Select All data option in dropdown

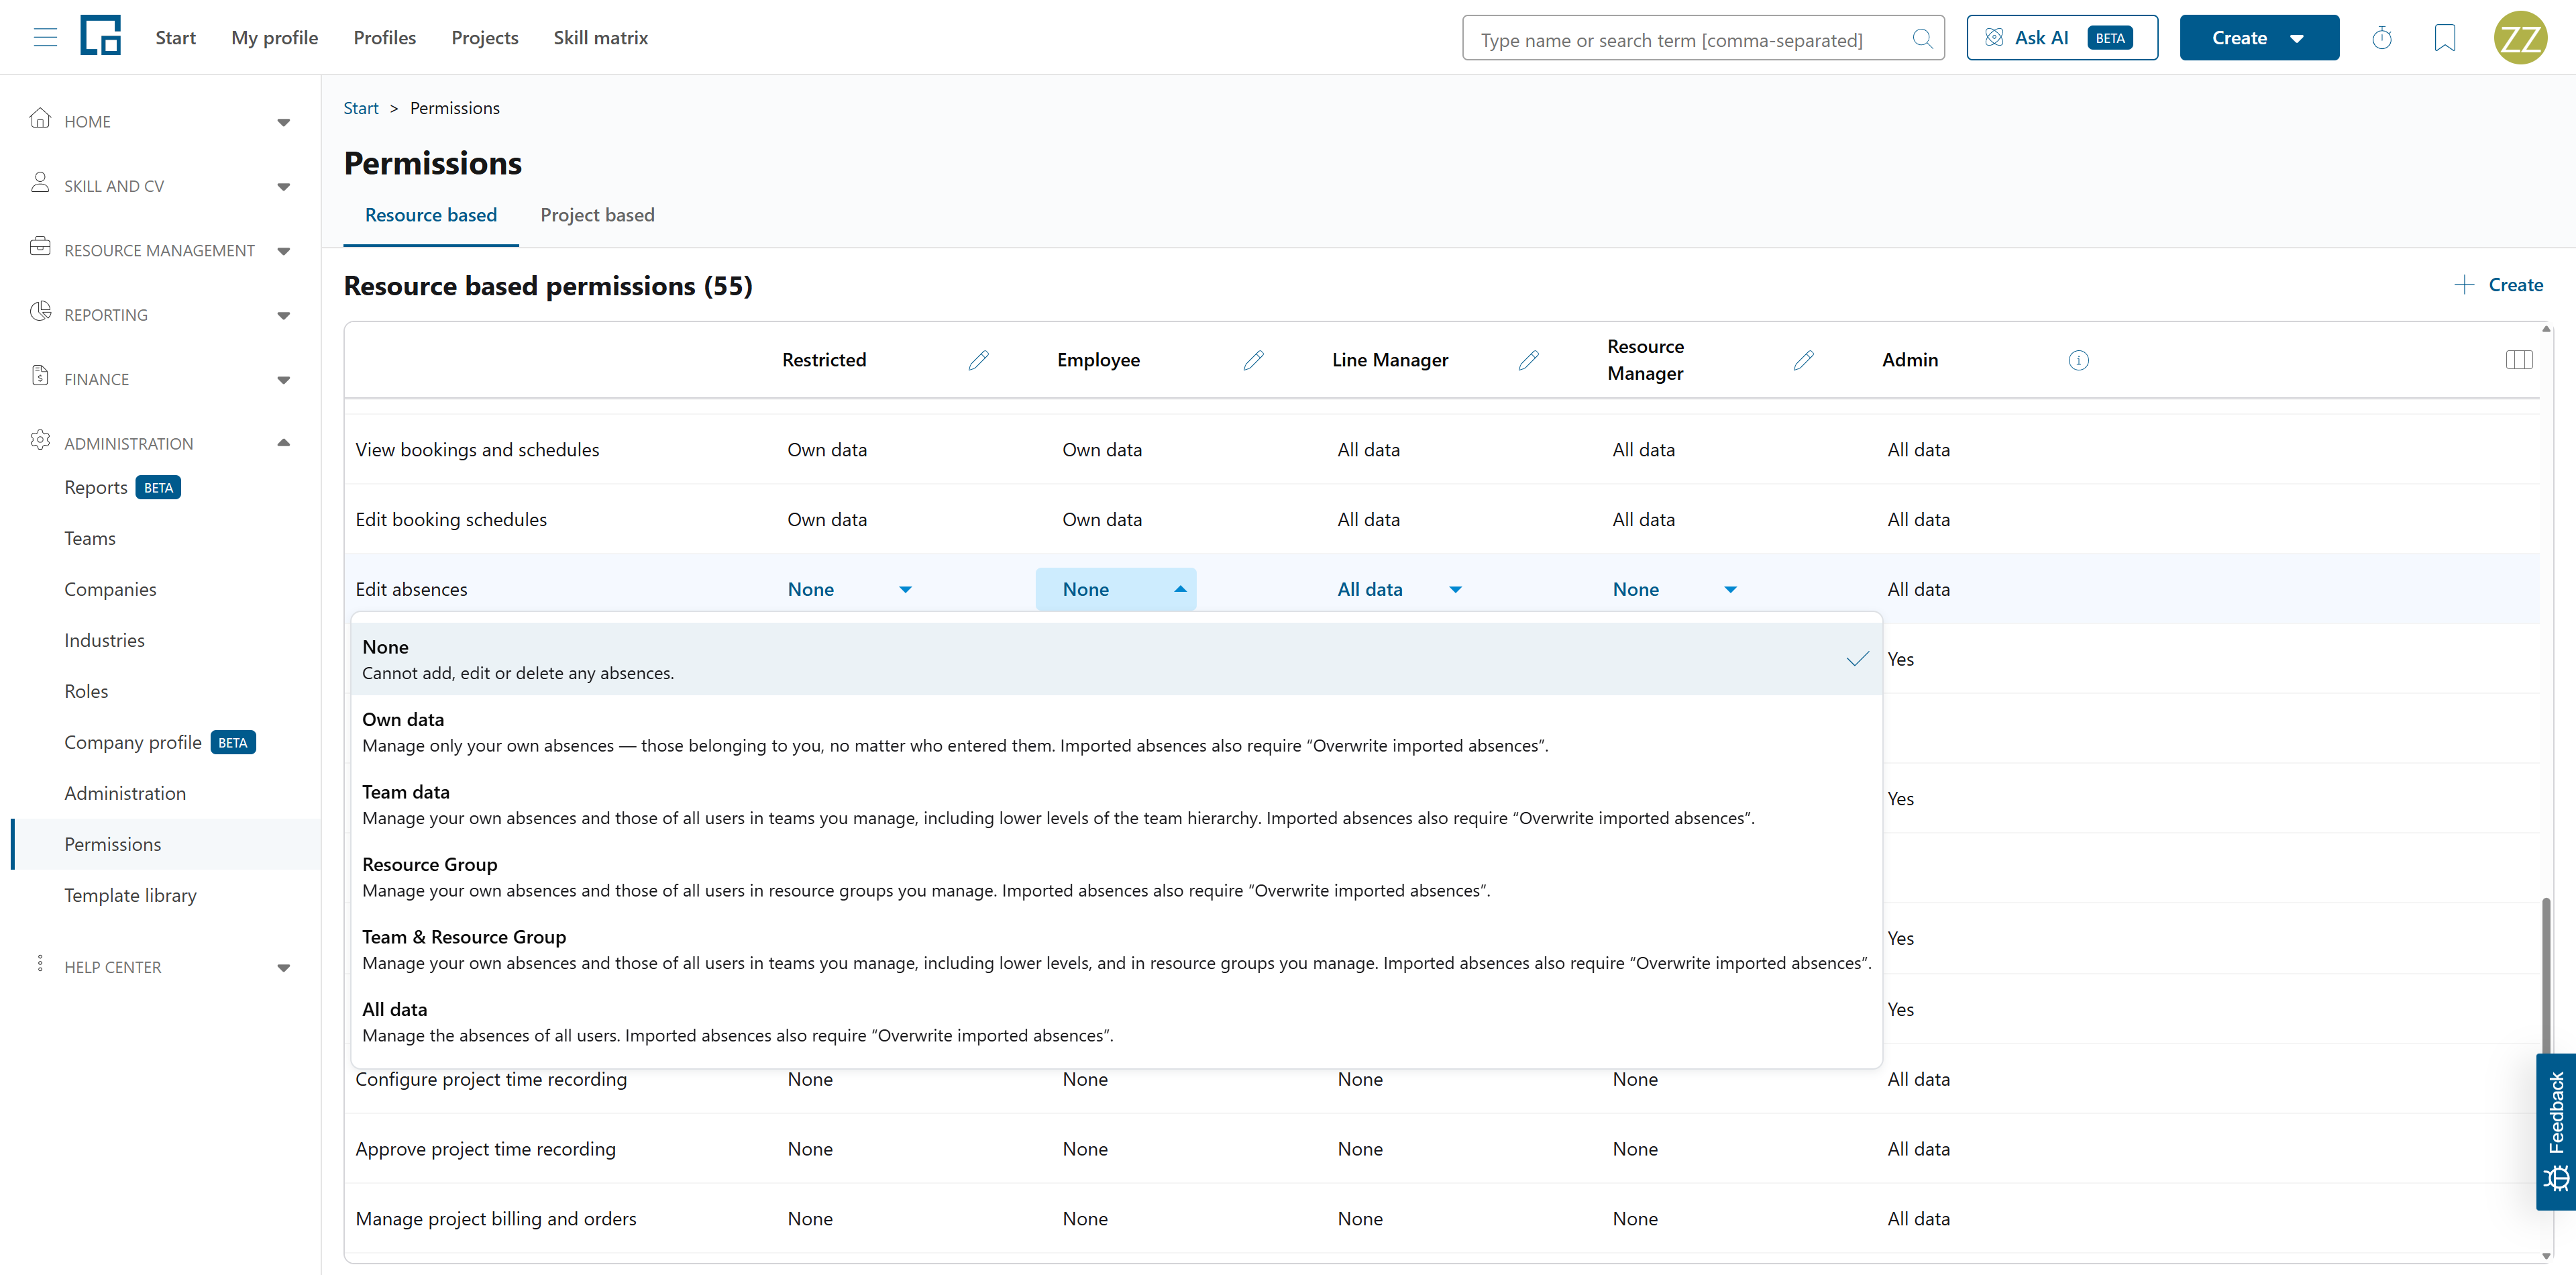[1116, 1022]
